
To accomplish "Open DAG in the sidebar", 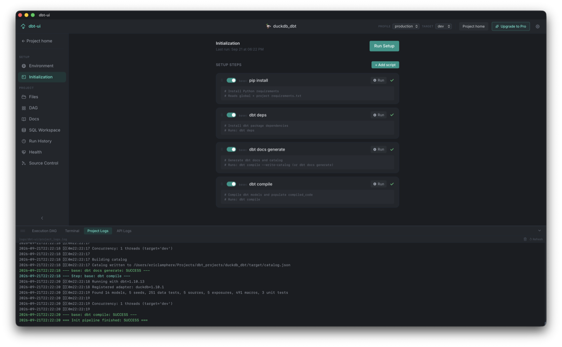I will (x=42, y=108).
